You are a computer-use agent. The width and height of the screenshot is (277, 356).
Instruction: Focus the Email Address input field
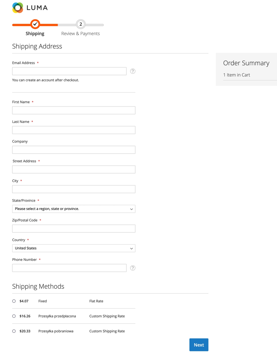pos(69,71)
